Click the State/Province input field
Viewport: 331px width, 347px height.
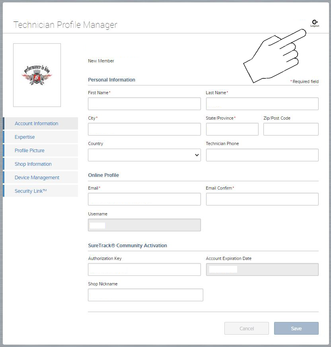coord(232,129)
